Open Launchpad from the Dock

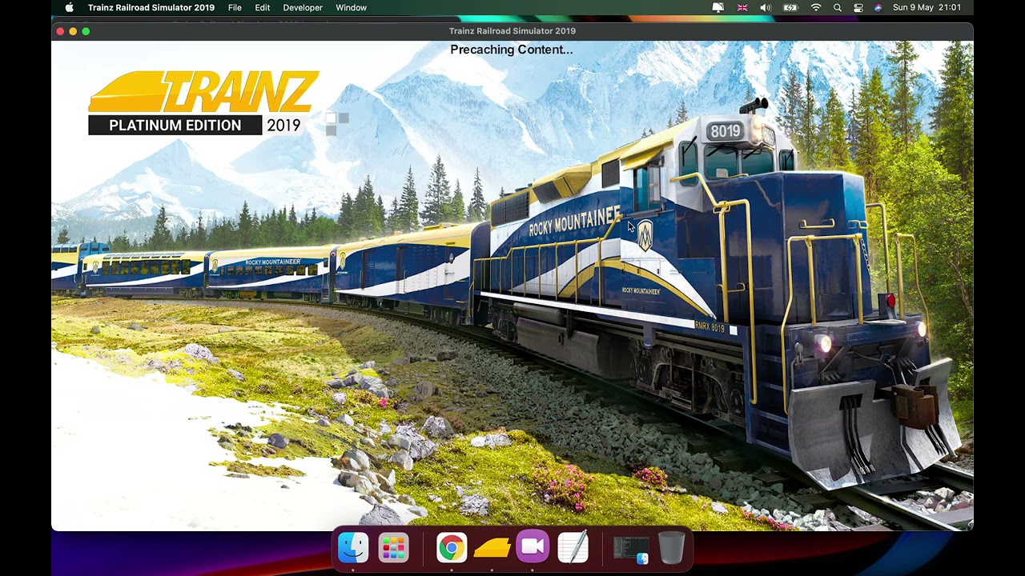point(394,548)
